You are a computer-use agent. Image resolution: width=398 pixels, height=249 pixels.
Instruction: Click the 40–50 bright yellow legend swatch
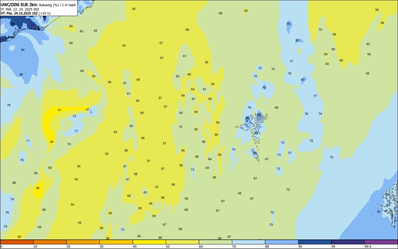pos(149,242)
